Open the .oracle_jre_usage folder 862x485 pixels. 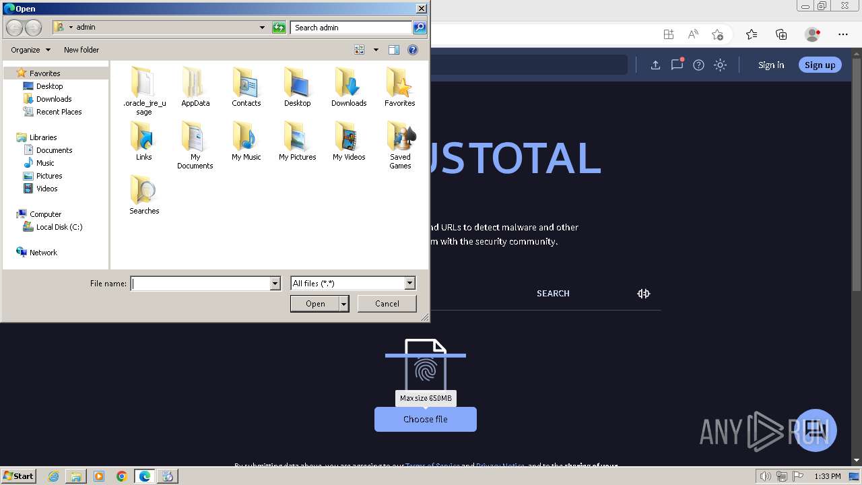(144, 90)
